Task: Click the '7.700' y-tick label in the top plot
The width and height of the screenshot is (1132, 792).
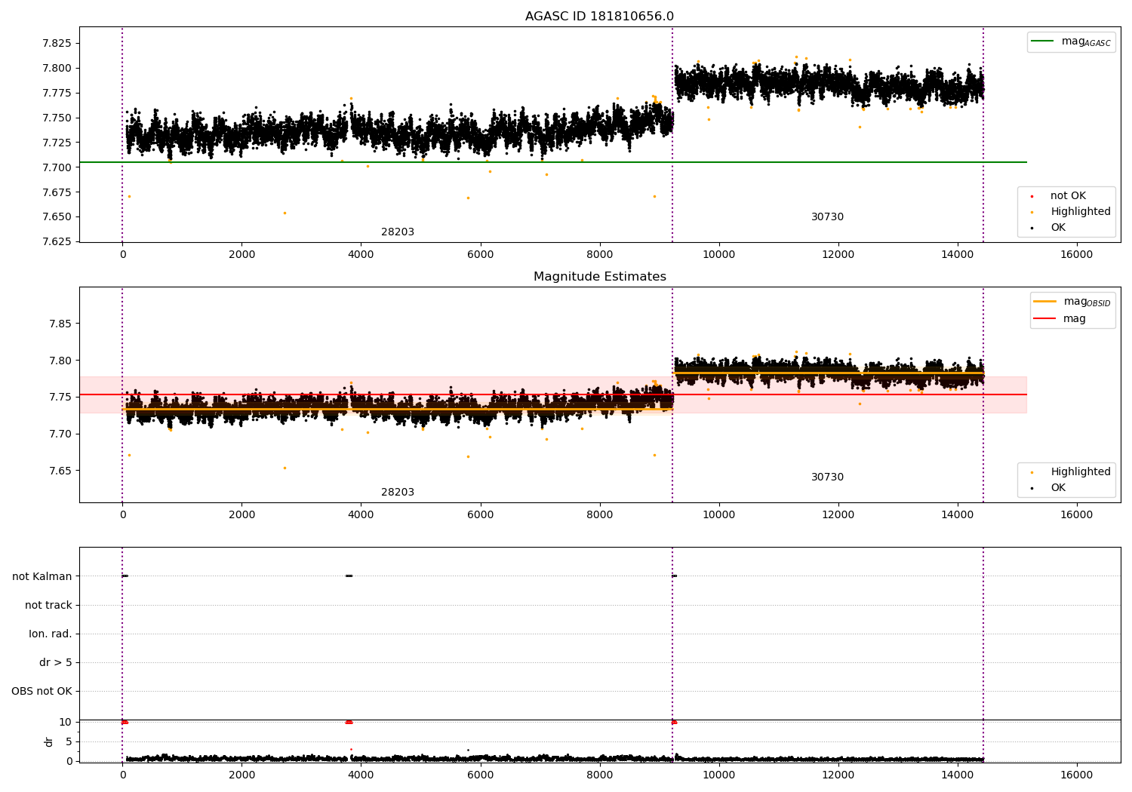Action: click(57, 167)
